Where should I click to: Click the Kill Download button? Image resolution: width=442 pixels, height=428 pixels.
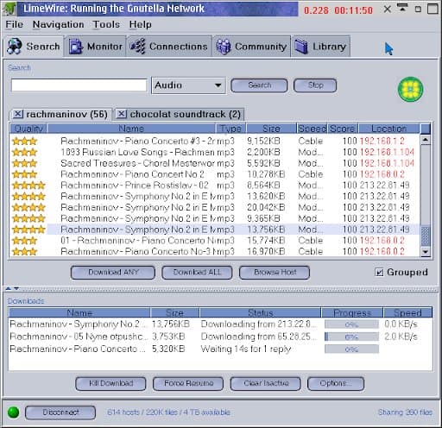(110, 383)
